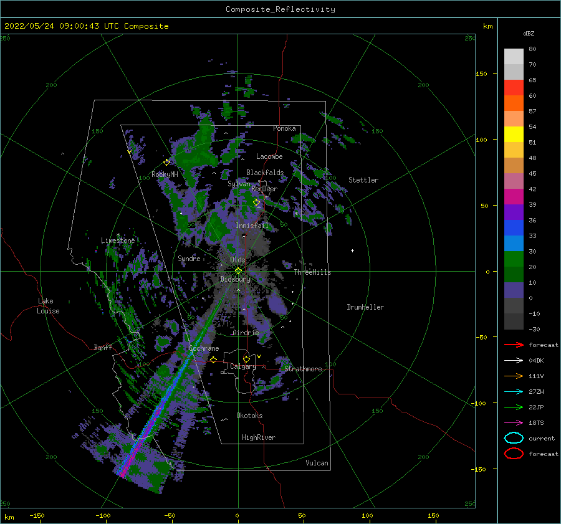Viewport: 561px width, 524px height.
Task: Click the yellow diamond marker above RockyMH
Action: point(166,163)
